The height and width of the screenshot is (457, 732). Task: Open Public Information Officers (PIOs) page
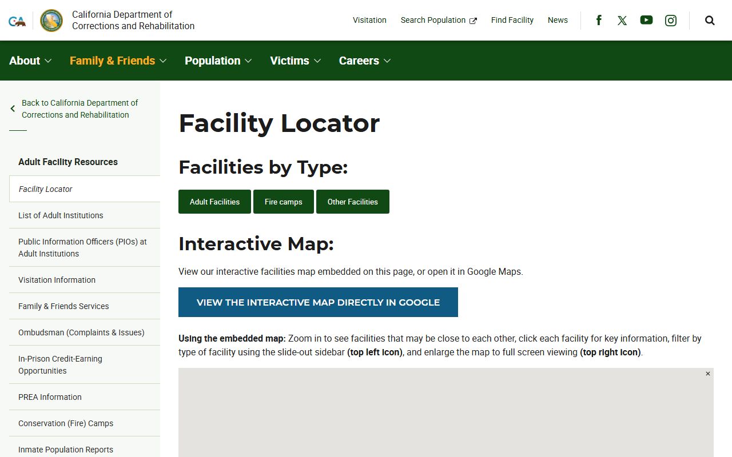click(x=85, y=247)
